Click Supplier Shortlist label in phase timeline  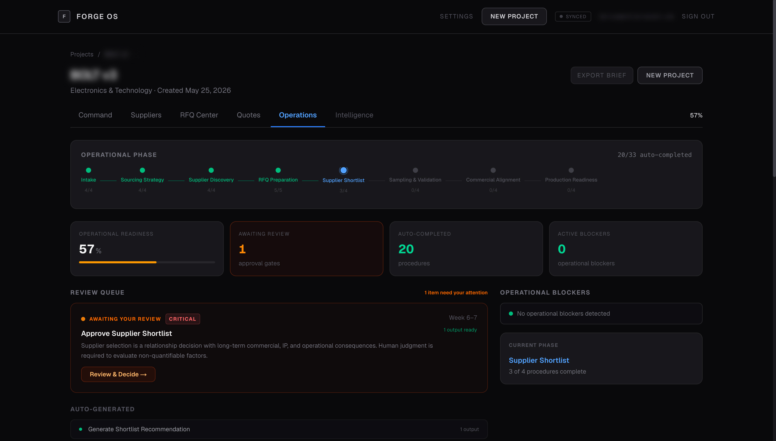pyautogui.click(x=343, y=180)
